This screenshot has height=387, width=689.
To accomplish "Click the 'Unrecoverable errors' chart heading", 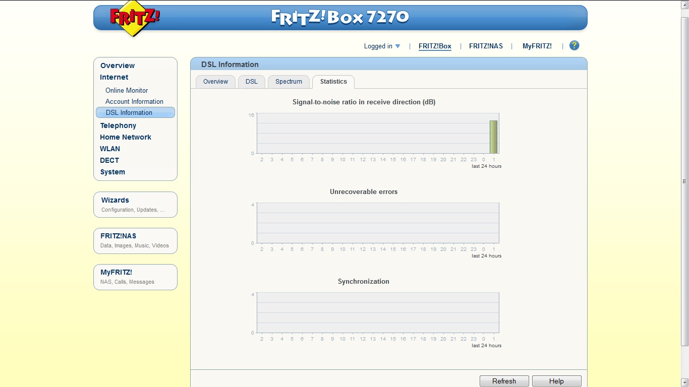I will 364,191.
